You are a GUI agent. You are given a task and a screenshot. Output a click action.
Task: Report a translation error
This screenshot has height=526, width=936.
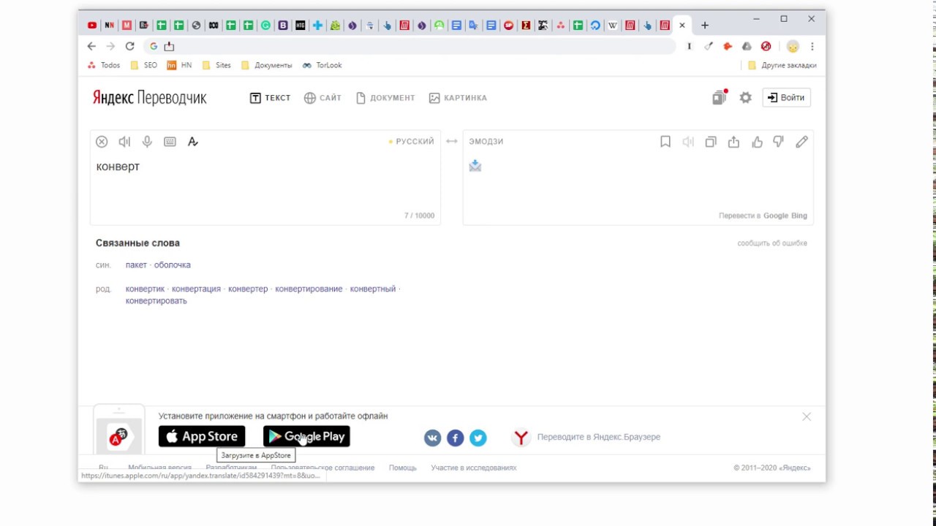tap(772, 243)
